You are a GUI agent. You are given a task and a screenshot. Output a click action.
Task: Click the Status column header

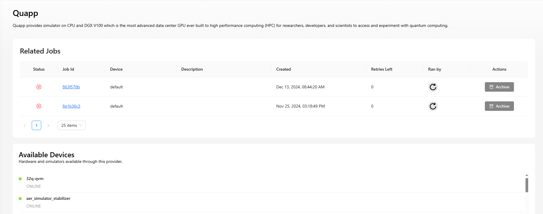point(39,69)
